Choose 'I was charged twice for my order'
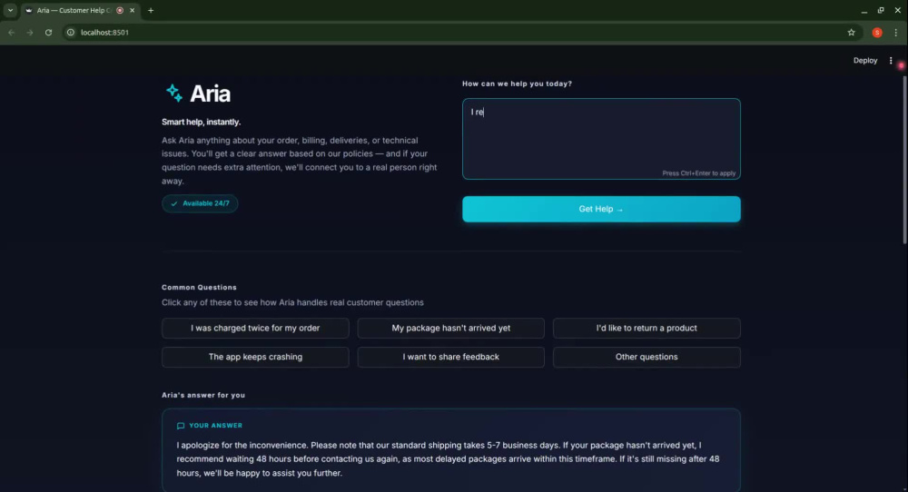The width and height of the screenshot is (908, 492). point(255,328)
